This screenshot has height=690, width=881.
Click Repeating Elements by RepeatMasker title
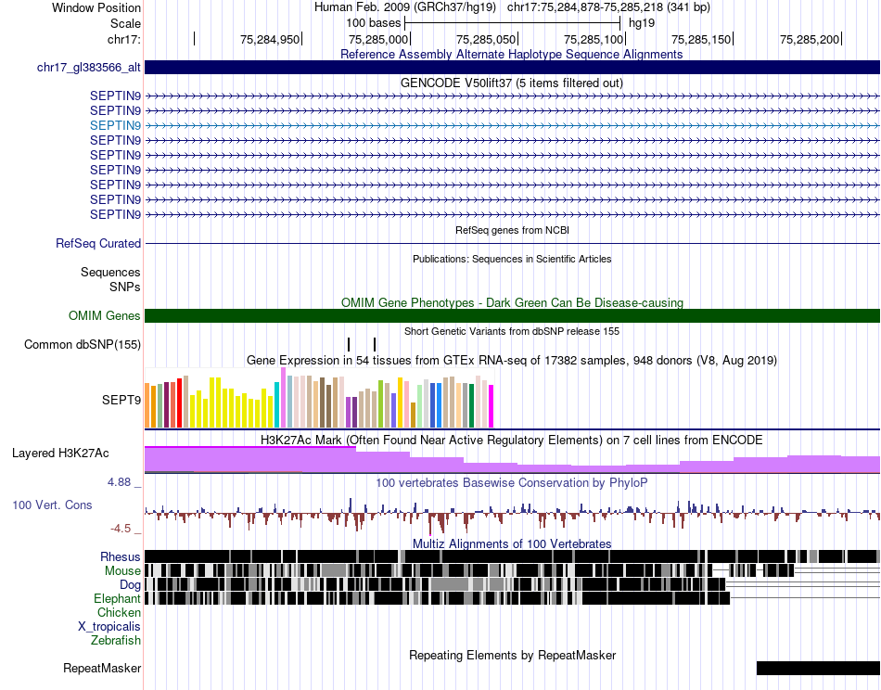coord(512,655)
